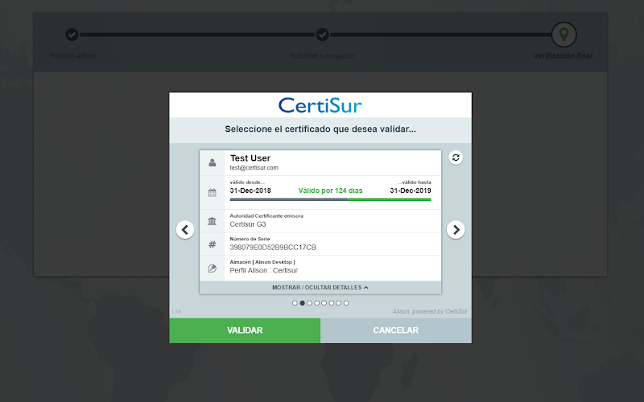
Task: Select the third pagination dot
Action: (x=309, y=303)
